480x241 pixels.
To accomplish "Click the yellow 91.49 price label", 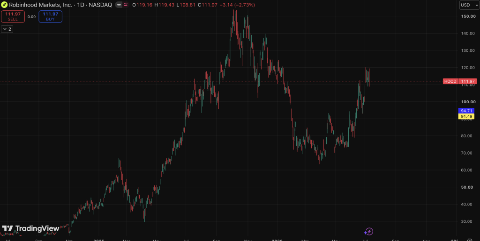I will (466, 116).
